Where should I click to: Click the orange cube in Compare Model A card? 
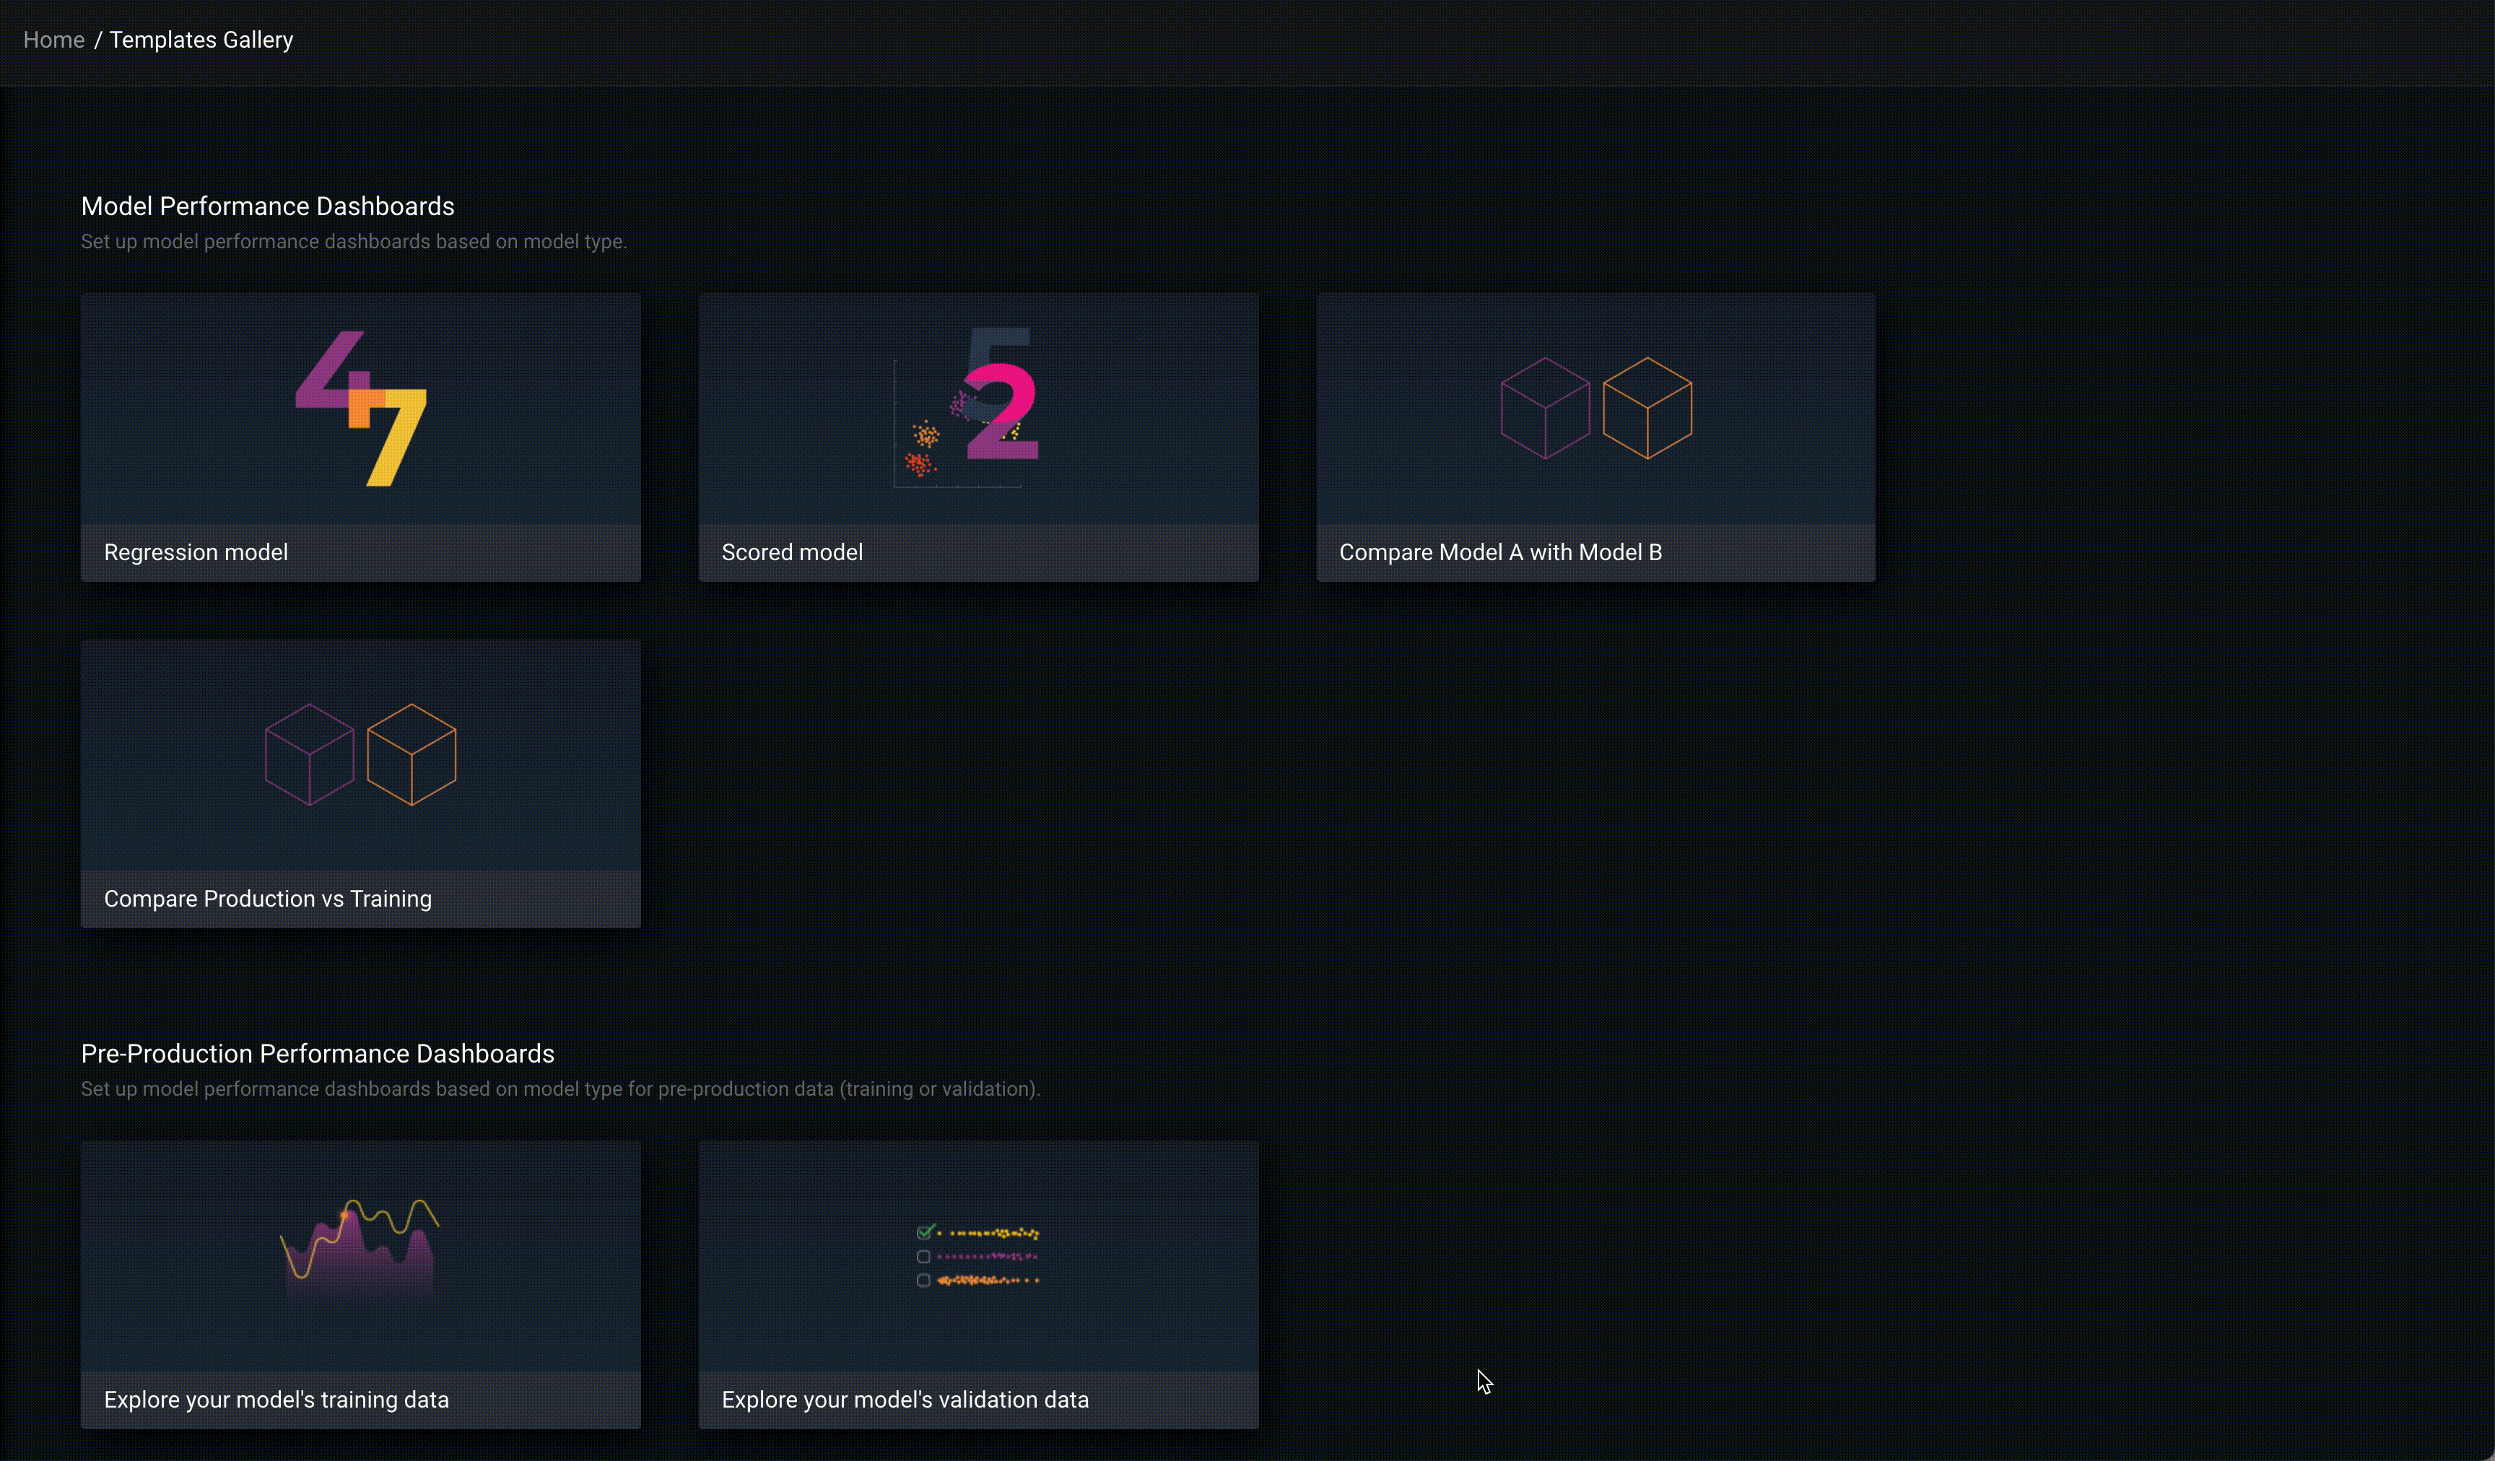click(1647, 408)
